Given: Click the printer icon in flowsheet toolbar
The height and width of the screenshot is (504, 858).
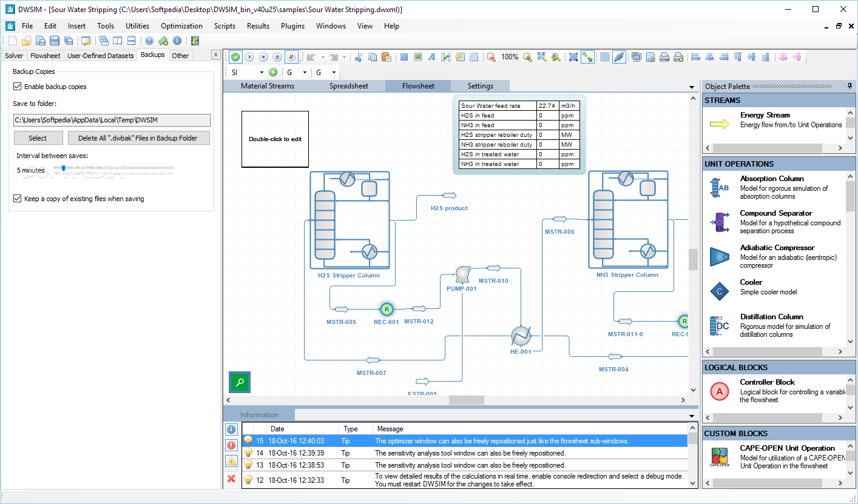Looking at the screenshot, I should 664,57.
